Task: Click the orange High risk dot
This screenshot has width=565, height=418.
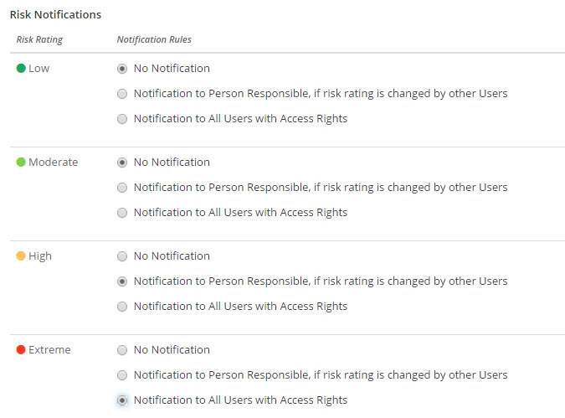Action: click(21, 255)
